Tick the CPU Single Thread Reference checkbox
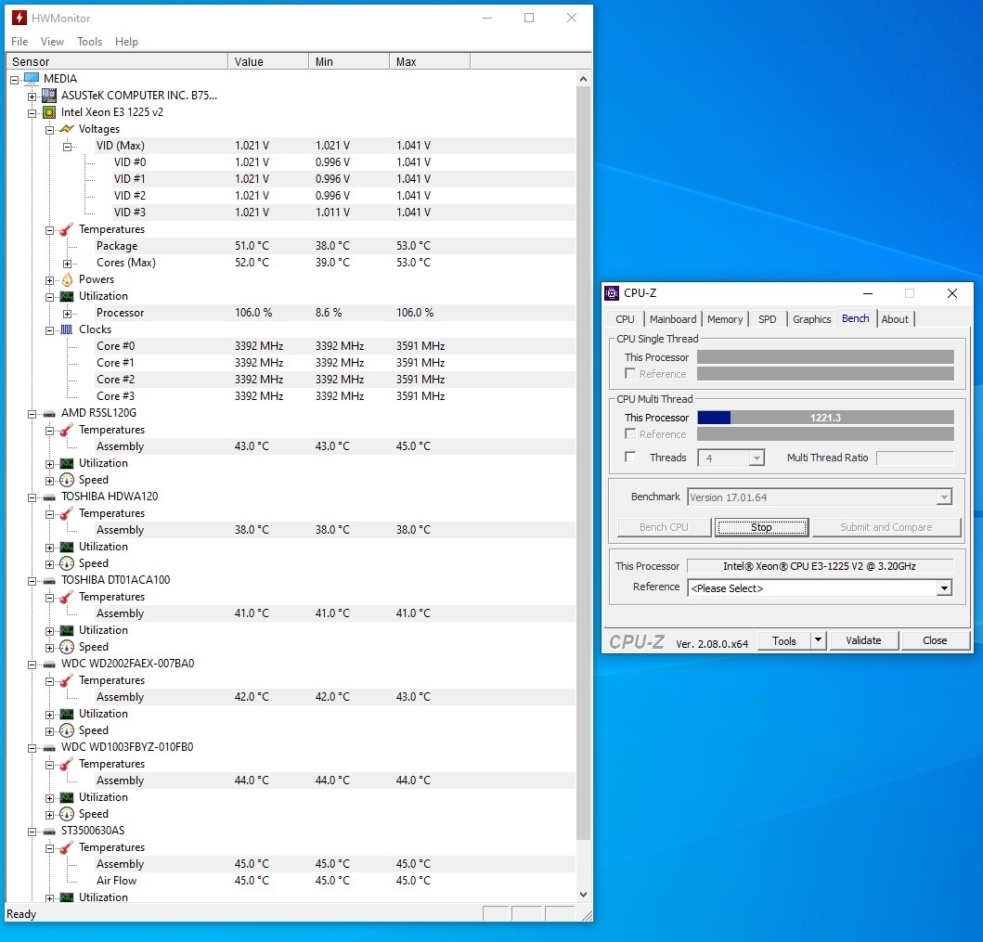The width and height of the screenshot is (983, 942). click(631, 374)
